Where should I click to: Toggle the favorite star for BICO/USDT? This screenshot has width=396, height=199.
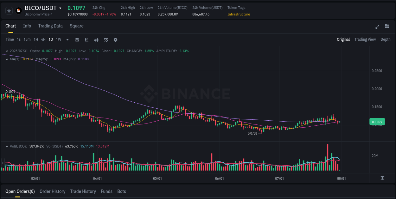pyautogui.click(x=9, y=10)
